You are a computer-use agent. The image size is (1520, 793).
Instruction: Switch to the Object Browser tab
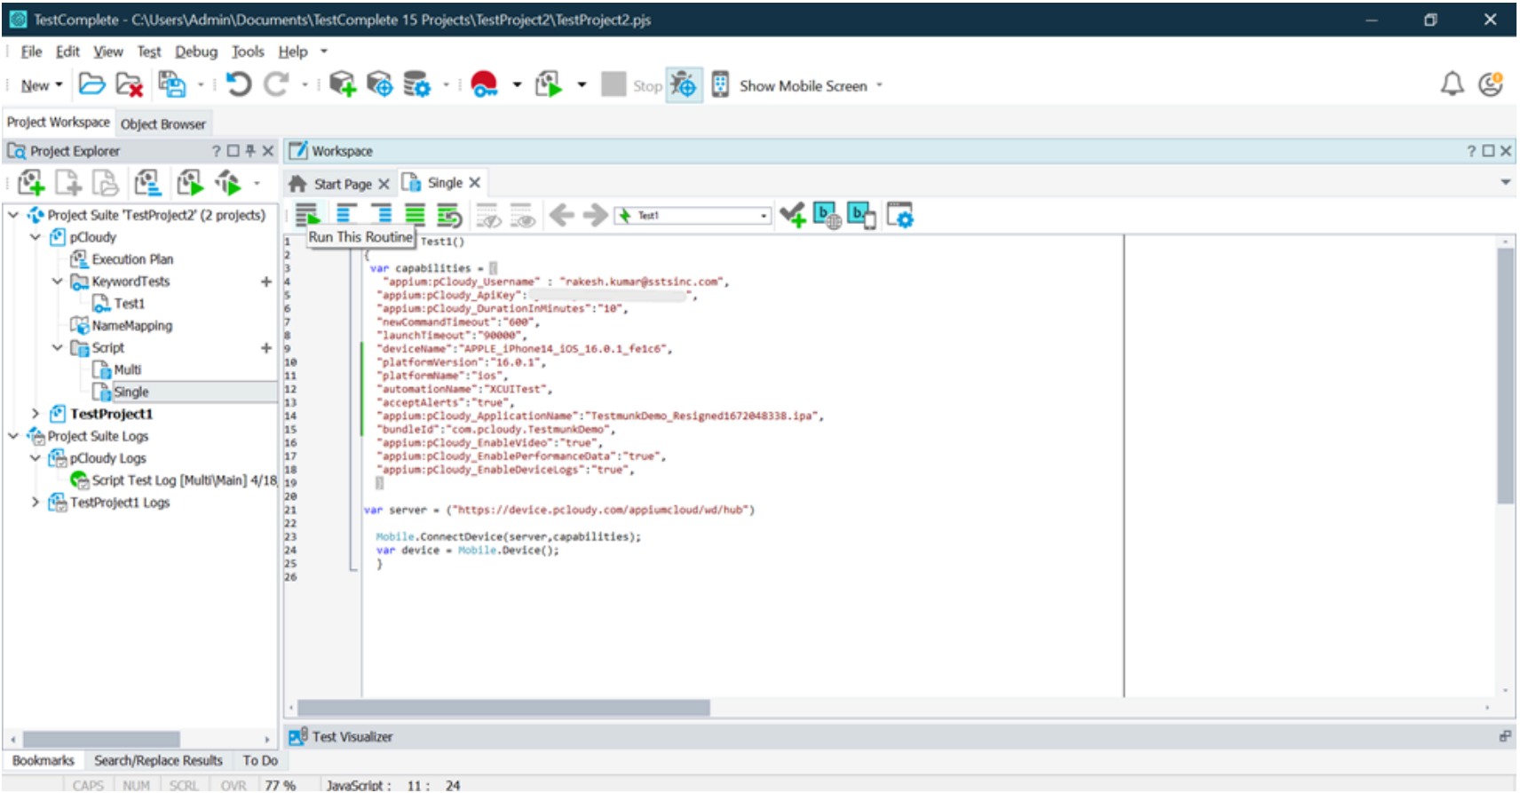[x=162, y=124]
